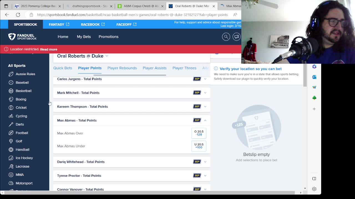Click Read more on location restricted banner

(49, 49)
